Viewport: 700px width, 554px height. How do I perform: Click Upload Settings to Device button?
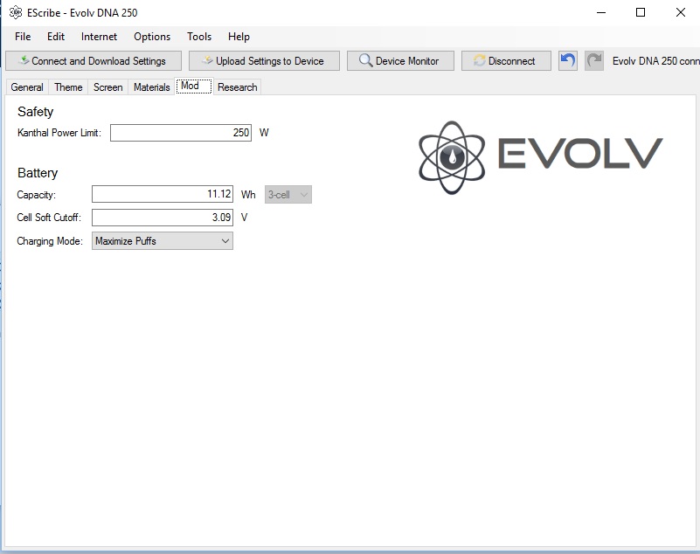tap(264, 60)
